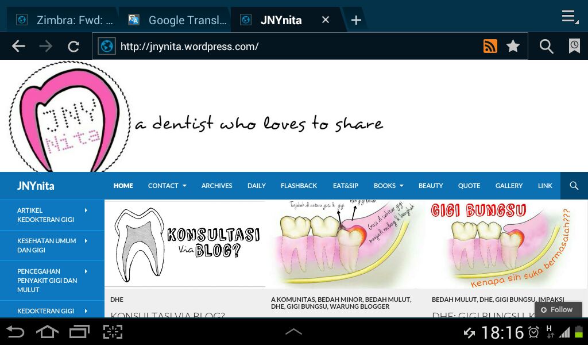
Task: Open the saved bookmarks icon
Action: pos(574,47)
